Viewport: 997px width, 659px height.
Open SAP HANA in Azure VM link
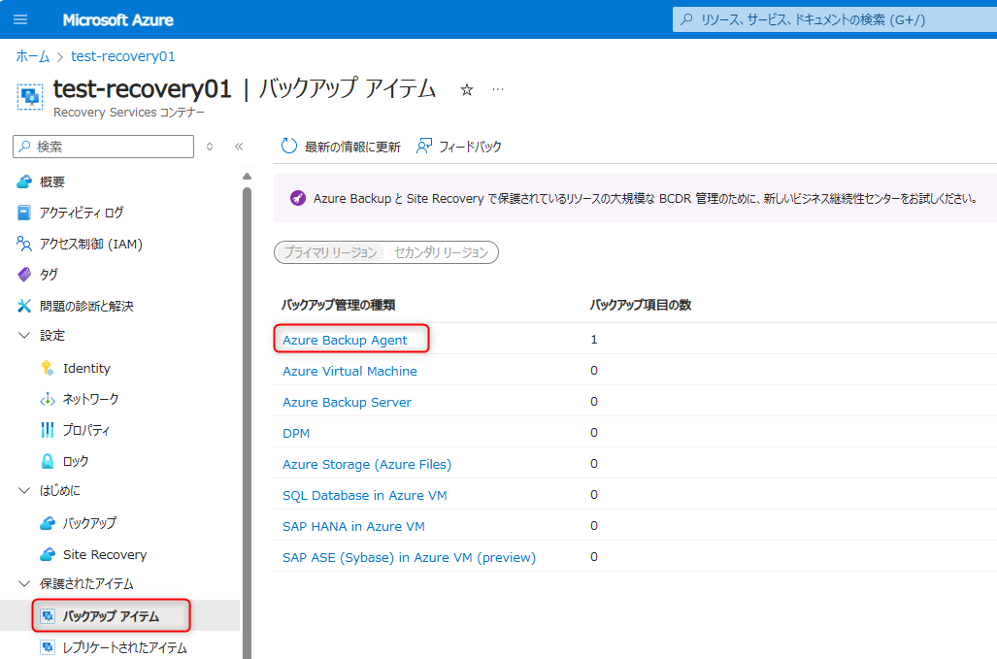tap(353, 526)
